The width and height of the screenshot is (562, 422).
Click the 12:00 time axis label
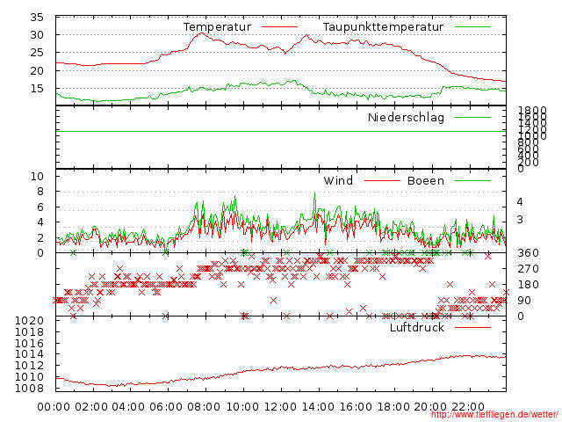tap(280, 406)
